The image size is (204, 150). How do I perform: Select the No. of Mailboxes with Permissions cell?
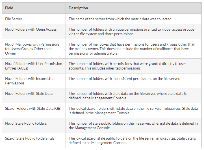click(32, 49)
